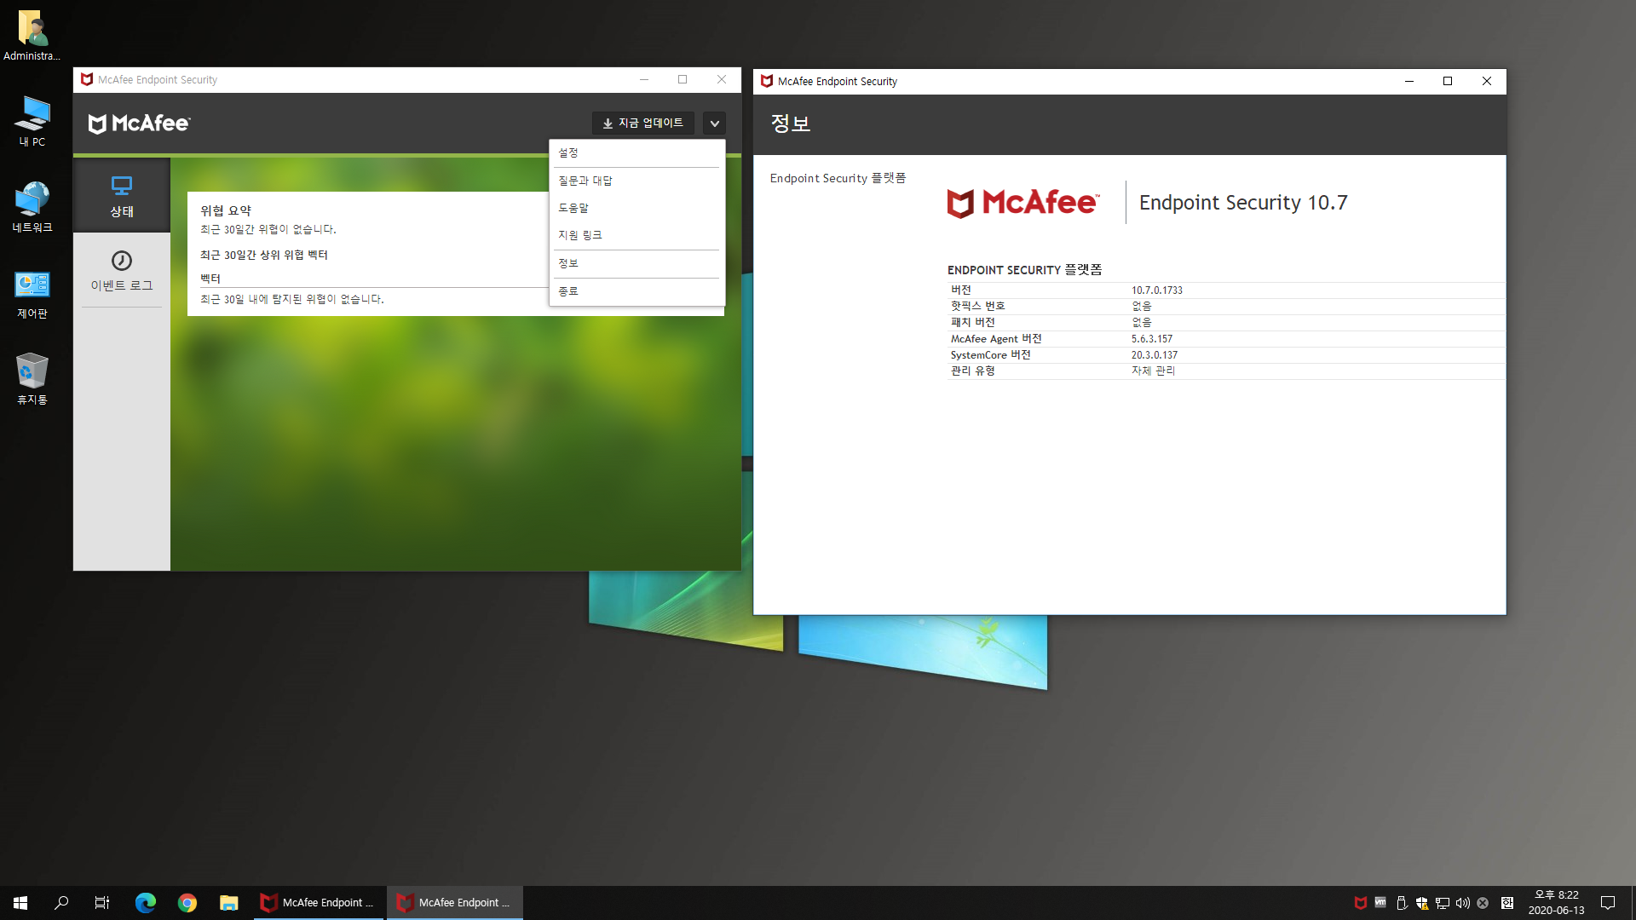This screenshot has width=1636, height=920.
Task: Open the volume speaker tray icon
Action: tap(1463, 903)
